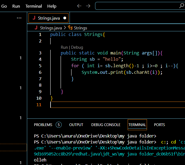This screenshot has height=165, width=185.
Task: Switch to the PORTS panel tab
Action: coord(159,125)
